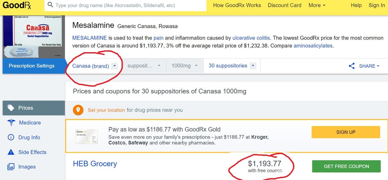Viewport: 388px width, 180px height.
Task: Follow the ulcerative colitis link
Action: click(251, 38)
